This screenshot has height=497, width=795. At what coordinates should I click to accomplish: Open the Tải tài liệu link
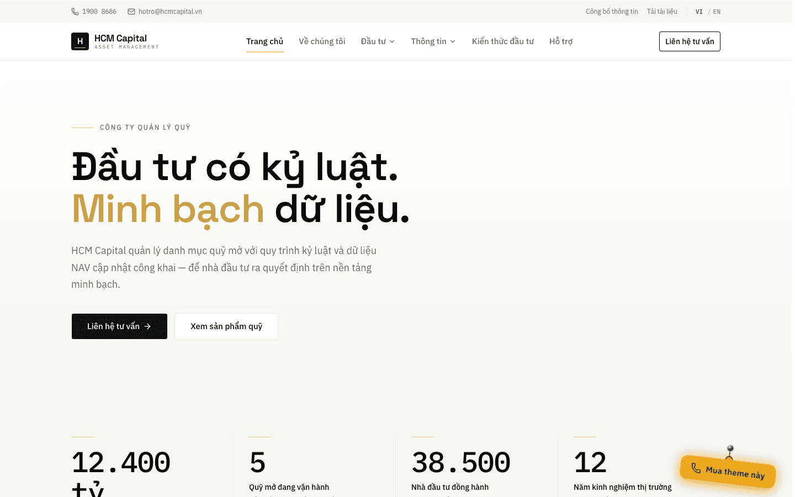(662, 12)
